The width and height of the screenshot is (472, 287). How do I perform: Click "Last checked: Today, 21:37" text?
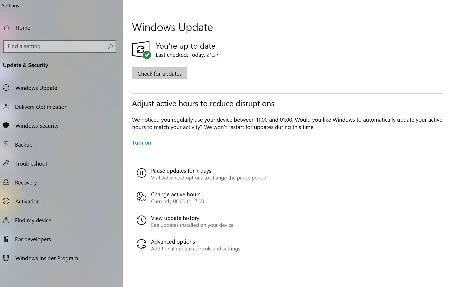[x=187, y=55]
